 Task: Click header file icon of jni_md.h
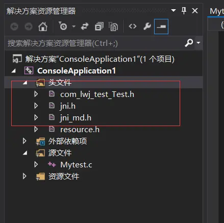[52, 117]
